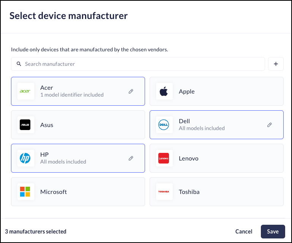The height and width of the screenshot is (243, 292).
Task: Edit HP models with pencil icon
Action: (x=131, y=158)
